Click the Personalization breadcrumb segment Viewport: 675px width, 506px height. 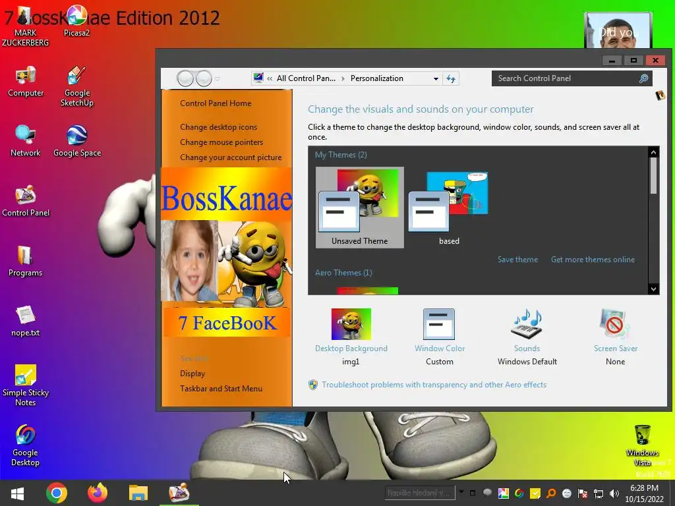point(376,78)
